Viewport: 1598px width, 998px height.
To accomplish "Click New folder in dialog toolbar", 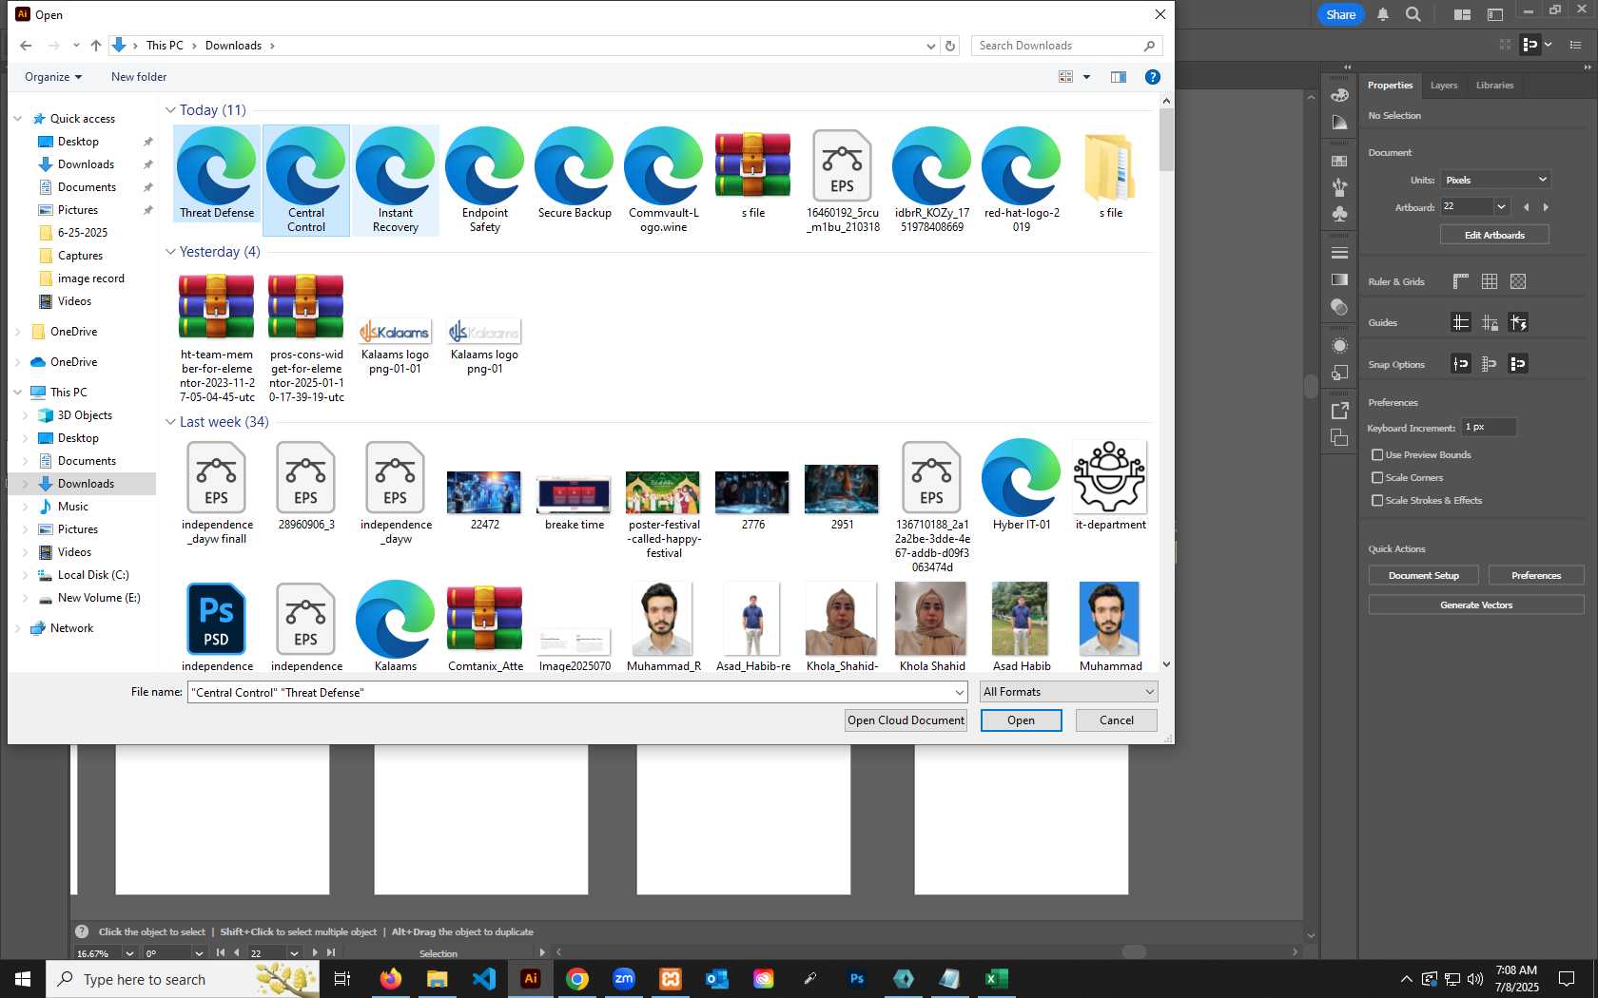I will [139, 77].
